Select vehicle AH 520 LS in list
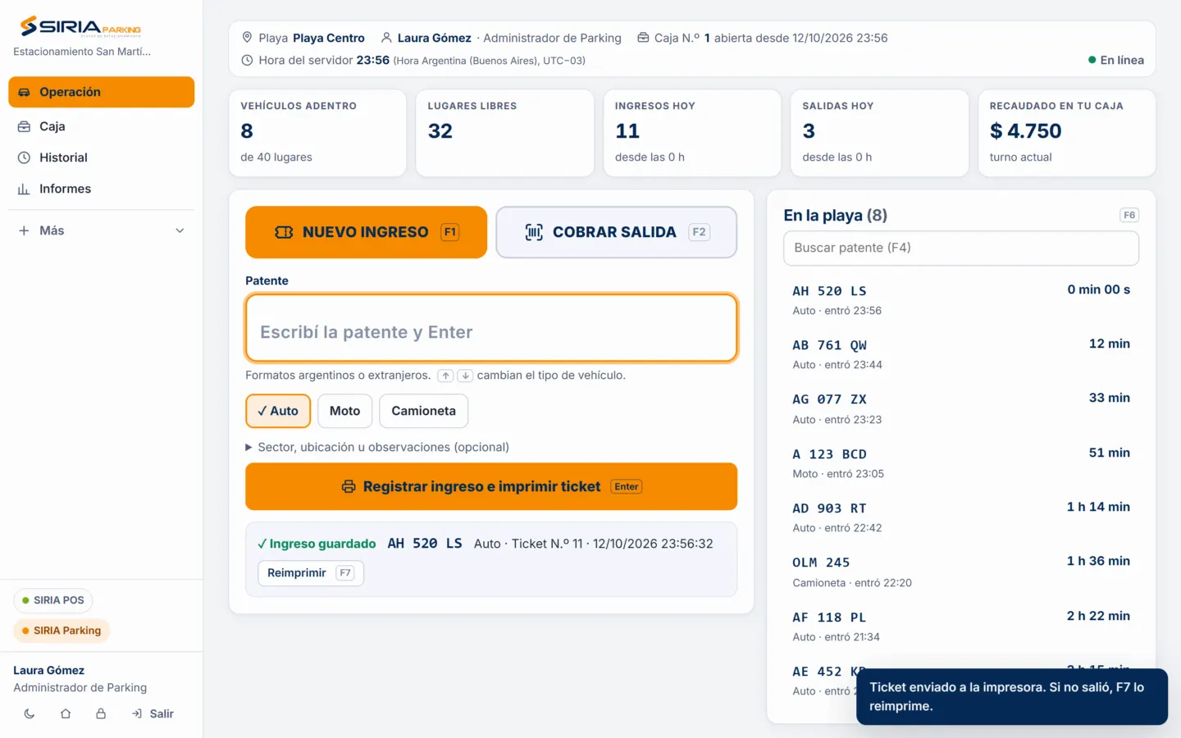The image size is (1181, 738). [960, 299]
